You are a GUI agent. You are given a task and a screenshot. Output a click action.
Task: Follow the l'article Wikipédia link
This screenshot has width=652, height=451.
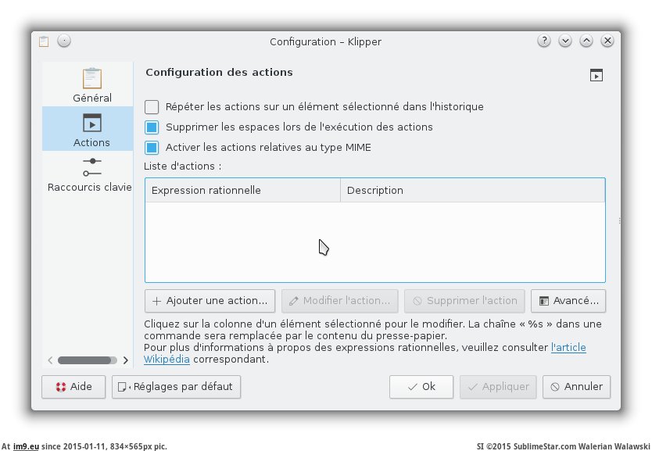[568, 348]
